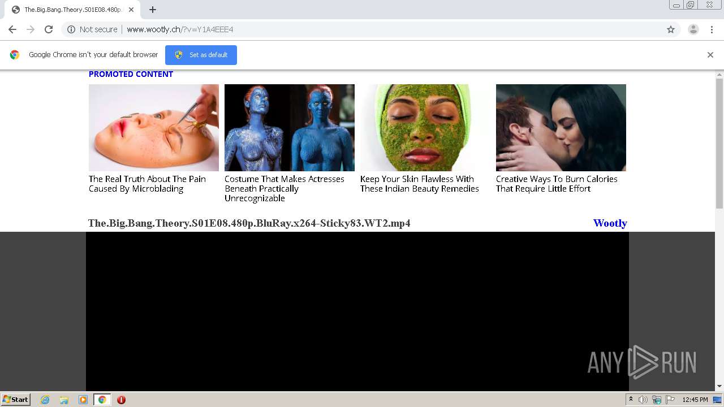Viewport: 724px width, 407px height.
Task: Open the green face mask thumbnail
Action: point(425,128)
